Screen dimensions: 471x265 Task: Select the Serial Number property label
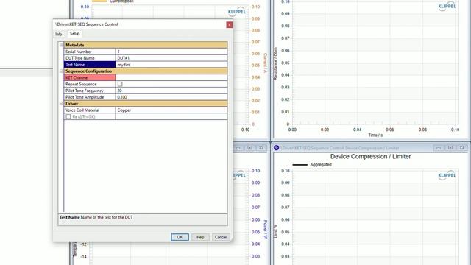tap(90, 52)
